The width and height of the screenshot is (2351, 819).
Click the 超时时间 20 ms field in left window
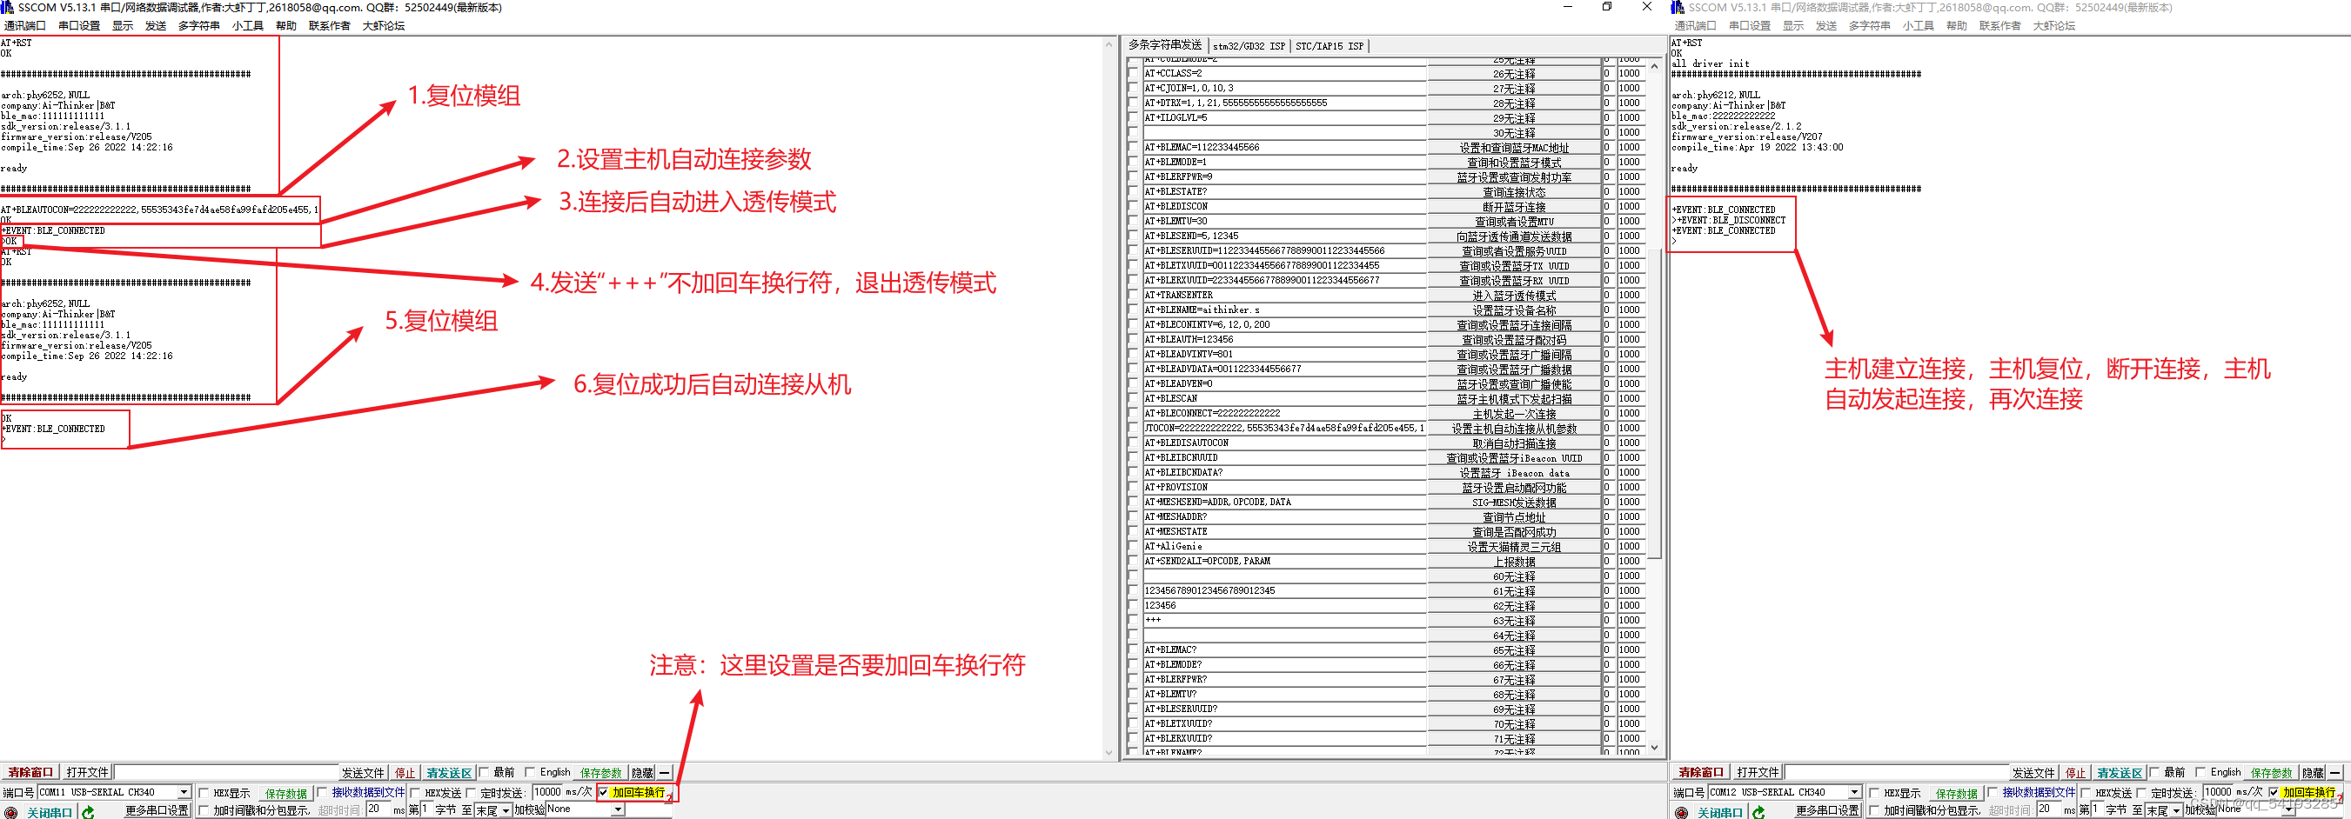click(378, 810)
